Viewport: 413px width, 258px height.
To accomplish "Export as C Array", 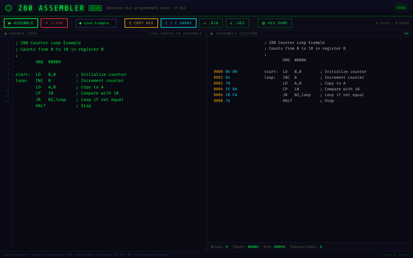I will point(178,23).
